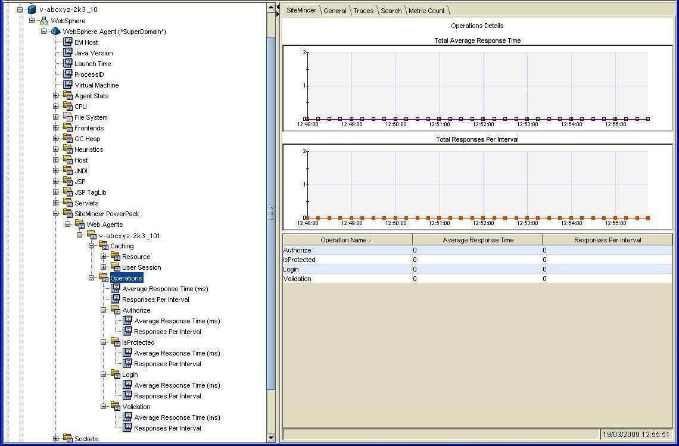The image size is (679, 446).
Task: Click Responses Per Interval column header
Action: pos(607,240)
